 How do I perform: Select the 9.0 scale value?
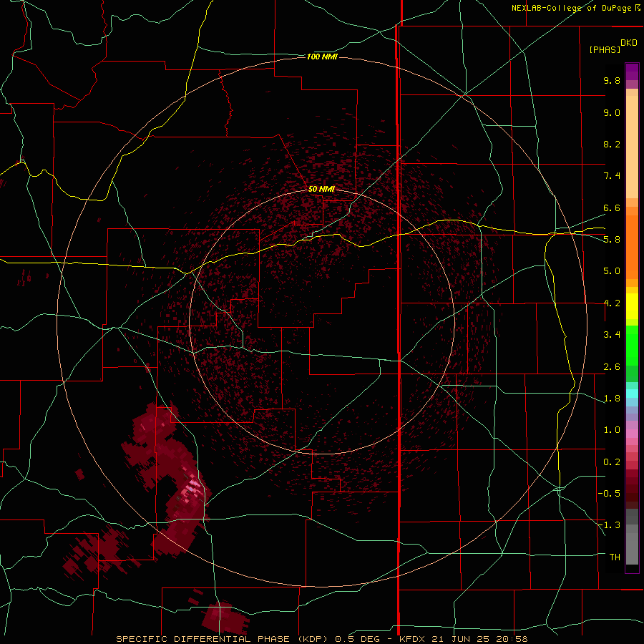click(612, 112)
